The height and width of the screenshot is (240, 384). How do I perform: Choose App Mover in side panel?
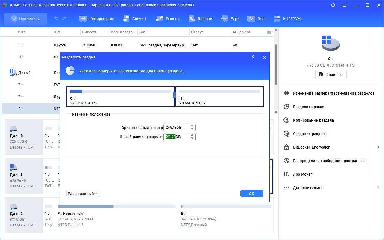tap(302, 174)
